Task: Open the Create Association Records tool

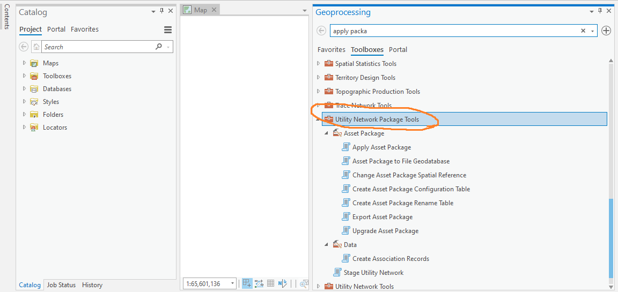Action: coord(391,259)
